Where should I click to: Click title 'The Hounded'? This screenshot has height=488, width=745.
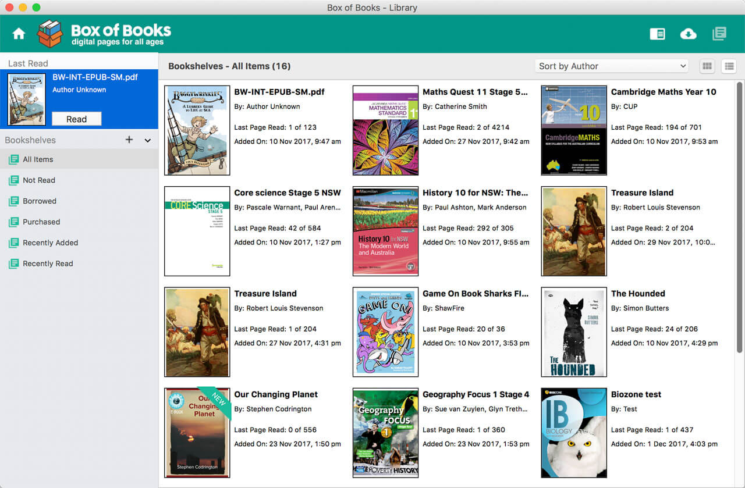pyautogui.click(x=638, y=294)
